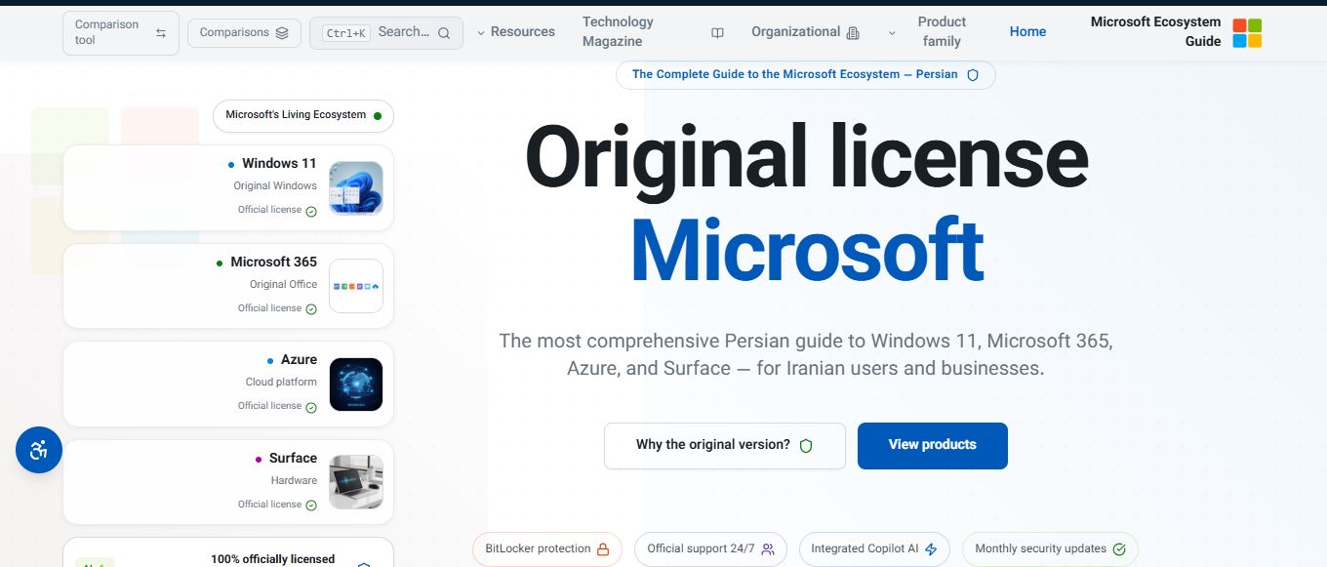Open the Surface laptop thumbnail
The height and width of the screenshot is (567, 1327).
coord(356,482)
